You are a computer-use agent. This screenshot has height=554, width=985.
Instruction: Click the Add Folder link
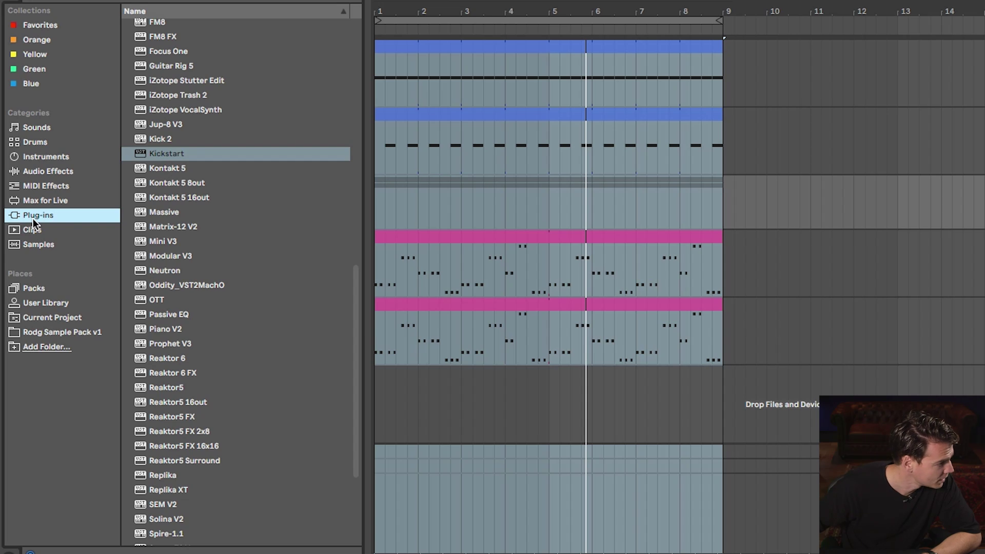coord(46,347)
